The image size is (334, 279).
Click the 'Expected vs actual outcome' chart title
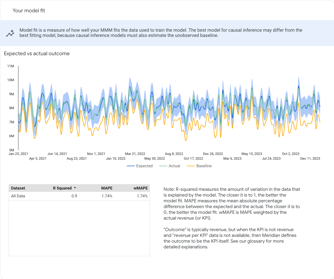click(37, 54)
